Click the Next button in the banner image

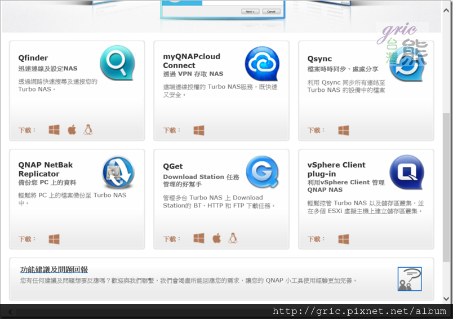[x=250, y=12]
